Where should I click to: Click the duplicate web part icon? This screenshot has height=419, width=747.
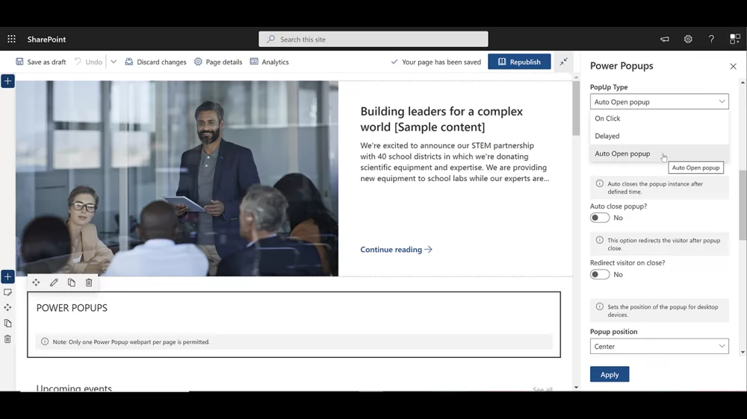click(72, 283)
